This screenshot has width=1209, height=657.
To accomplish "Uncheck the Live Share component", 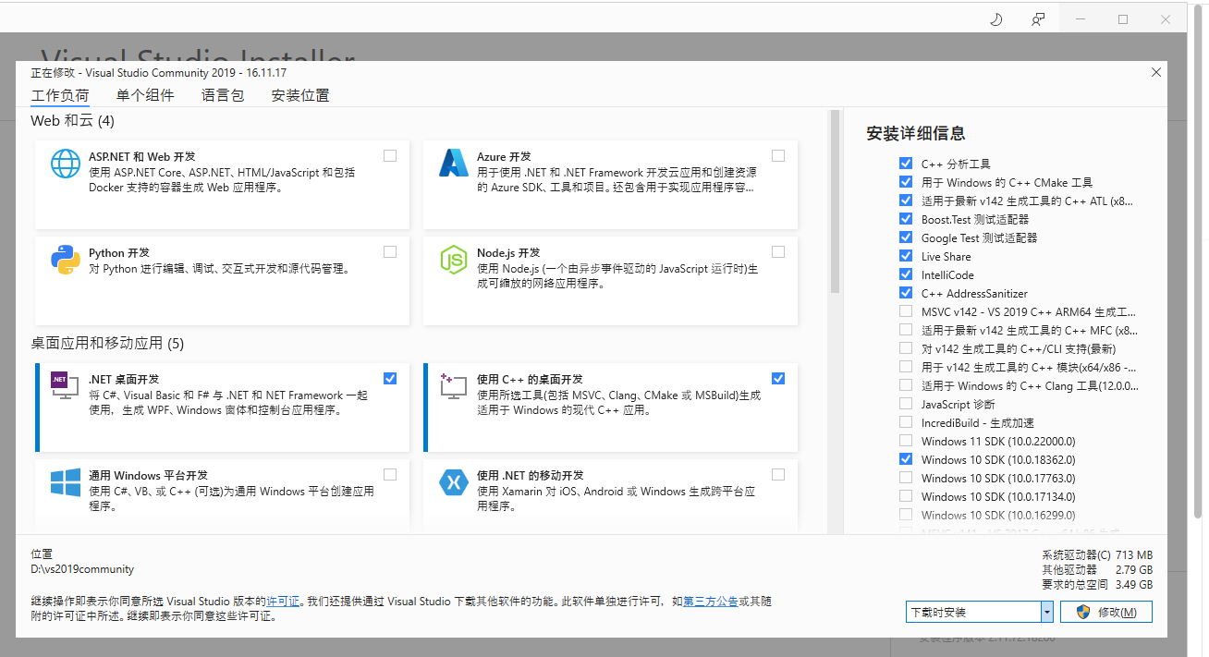I will coord(905,256).
